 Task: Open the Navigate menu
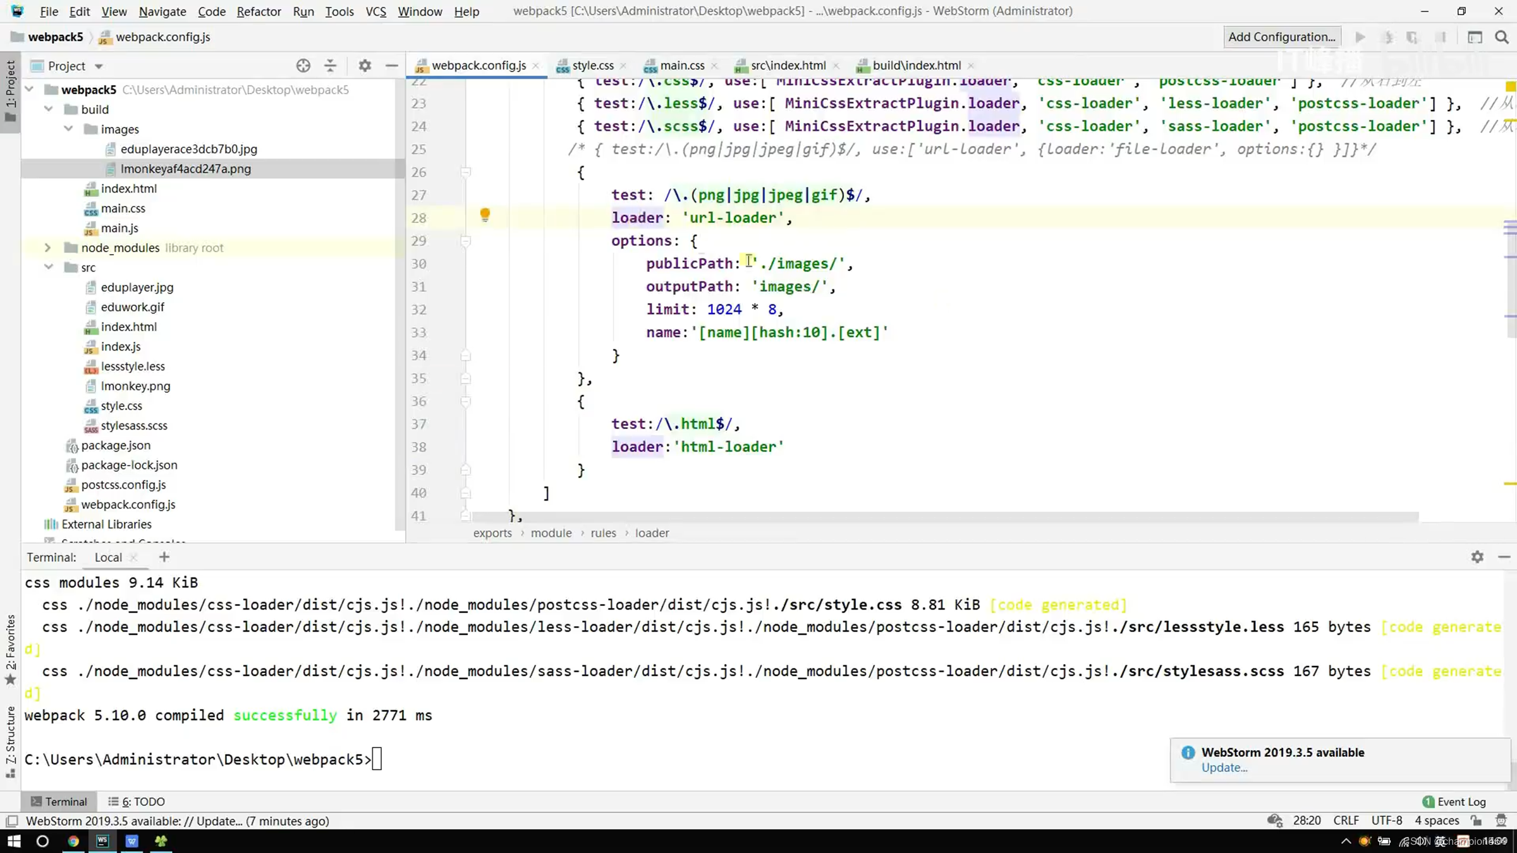click(162, 11)
